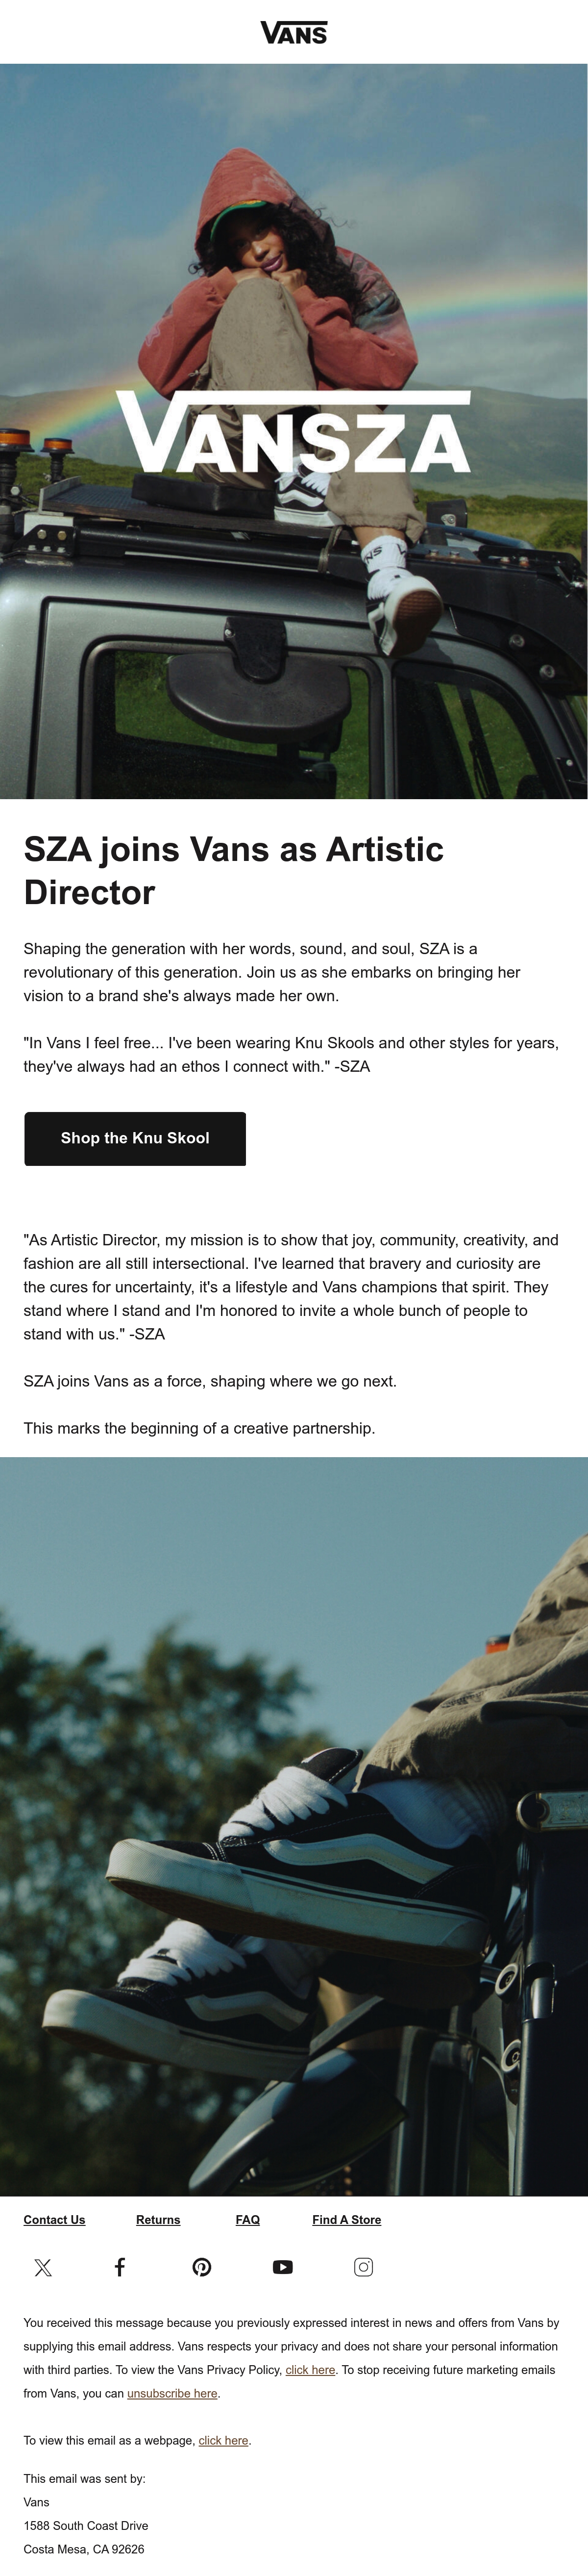Click the large VANSZA logo overlay
The height and width of the screenshot is (2576, 588).
point(293,431)
